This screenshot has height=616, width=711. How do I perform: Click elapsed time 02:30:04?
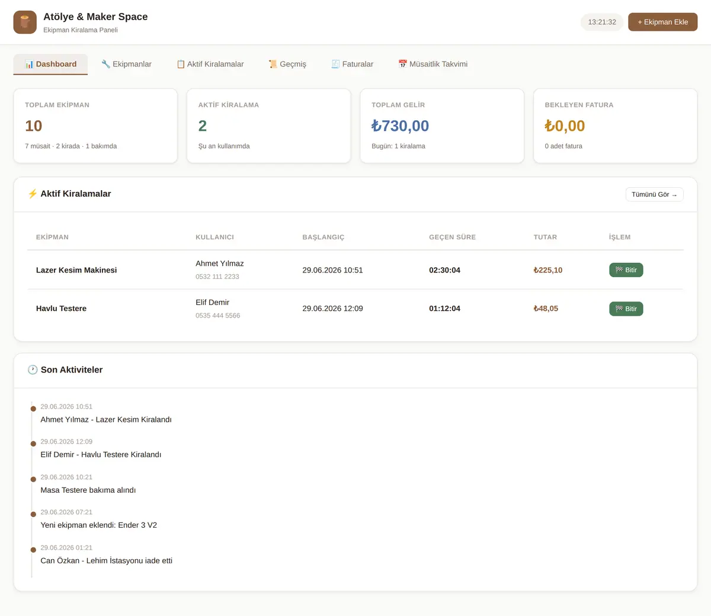[x=444, y=270]
